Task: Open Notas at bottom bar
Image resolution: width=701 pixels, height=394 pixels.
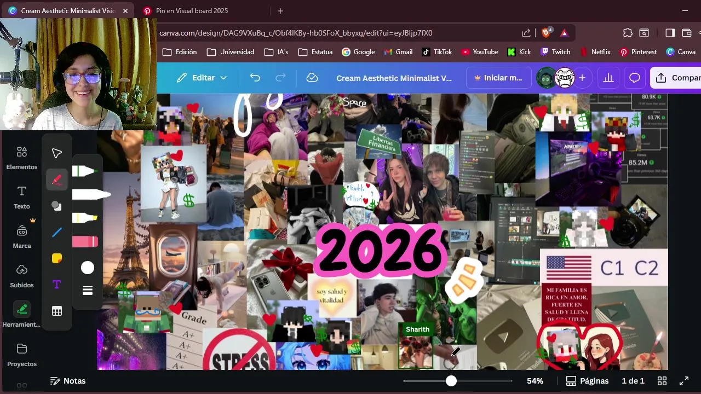Action: coord(68,381)
